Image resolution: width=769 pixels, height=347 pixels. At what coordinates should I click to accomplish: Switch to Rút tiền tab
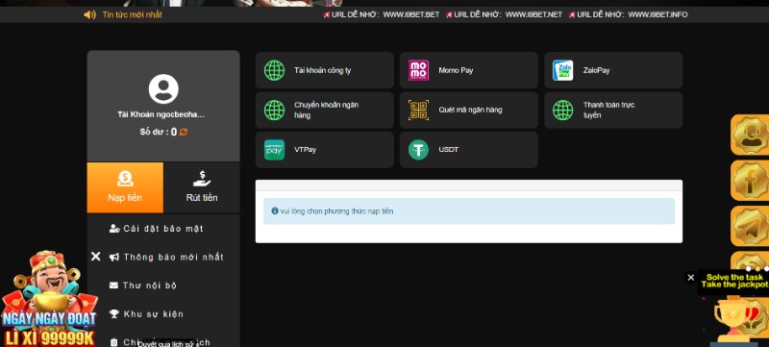coord(202,187)
